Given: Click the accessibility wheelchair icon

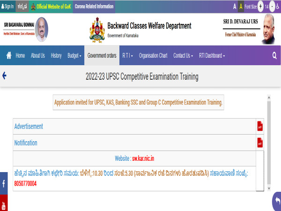Looking at the screenshot, I should click(x=277, y=7).
